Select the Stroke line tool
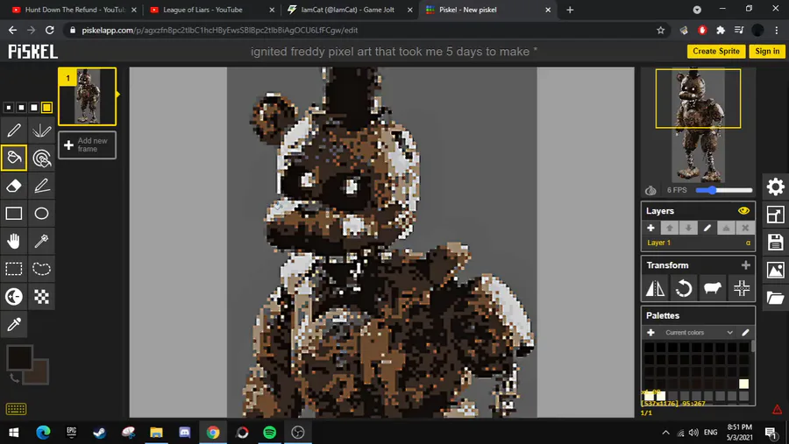 click(41, 186)
